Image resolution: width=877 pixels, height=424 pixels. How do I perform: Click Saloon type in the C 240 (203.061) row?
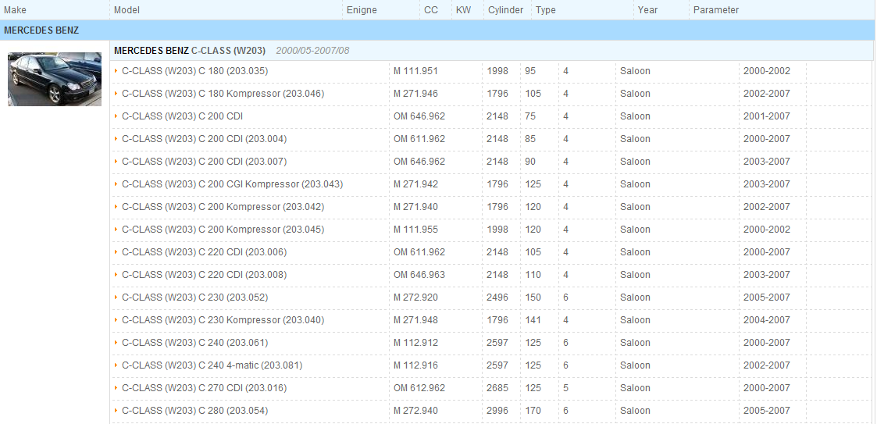[x=635, y=343]
